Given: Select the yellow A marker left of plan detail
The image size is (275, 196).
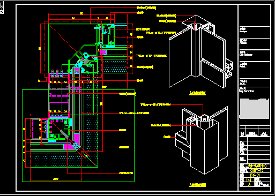Looking at the screenshot, I should click(39, 81).
